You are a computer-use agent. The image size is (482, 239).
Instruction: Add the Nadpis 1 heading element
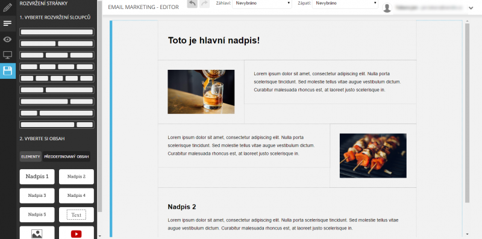pos(37,176)
